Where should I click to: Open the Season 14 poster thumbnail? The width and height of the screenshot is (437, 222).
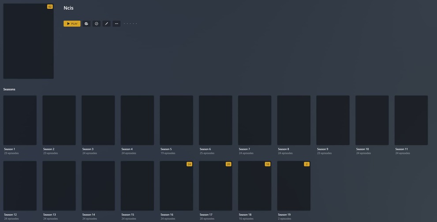coord(98,185)
